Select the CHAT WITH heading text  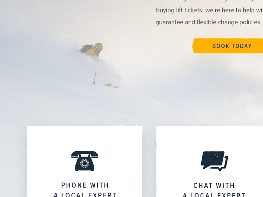(x=214, y=186)
